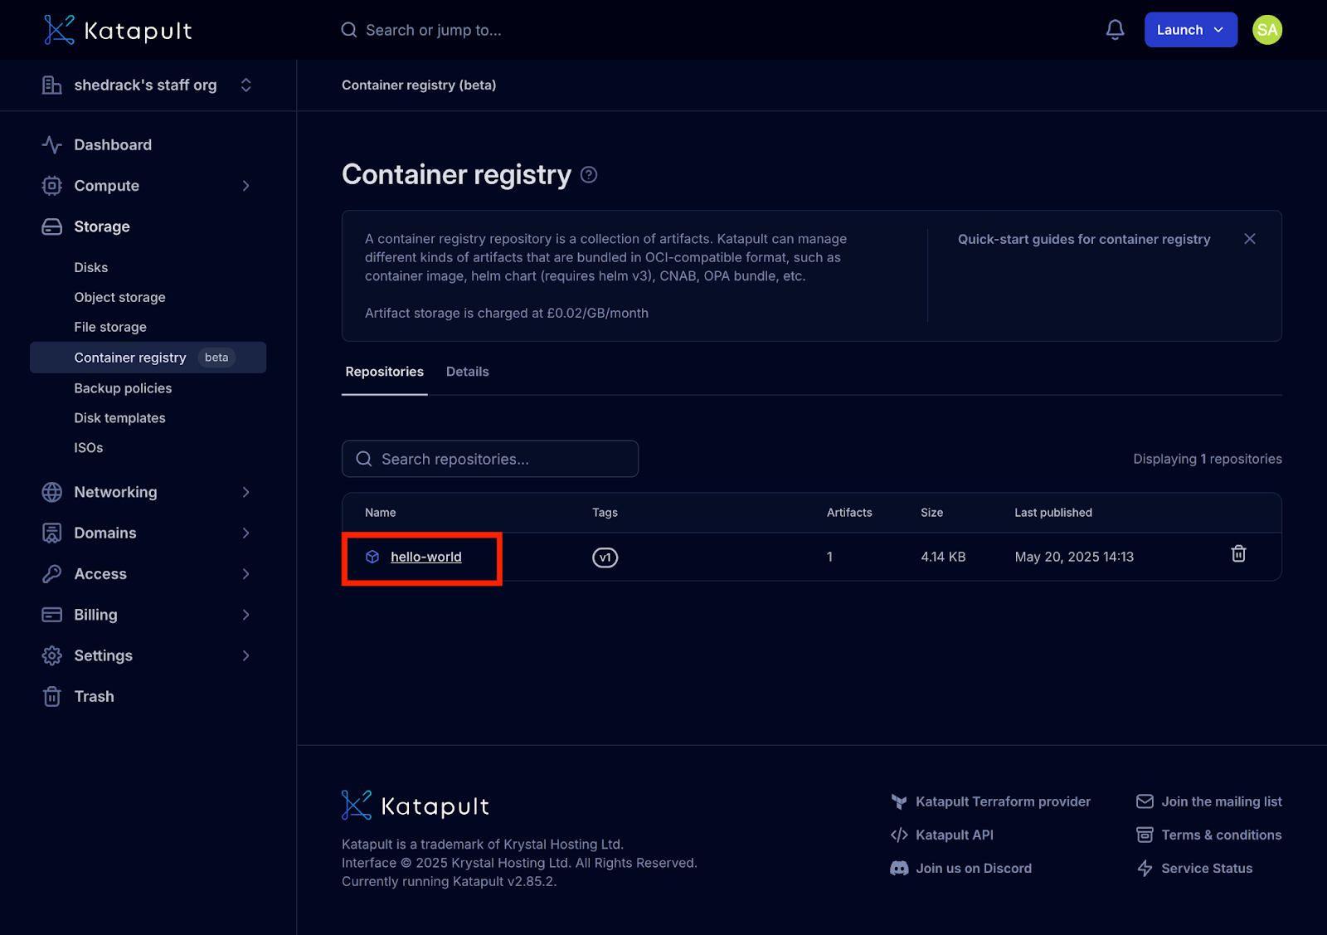Screen dimensions: 1327x935
Task: Open the Katapult API link
Action: click(x=955, y=835)
